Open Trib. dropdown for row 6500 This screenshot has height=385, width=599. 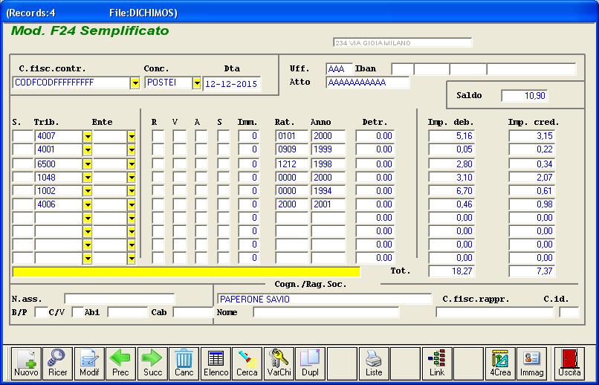[88, 164]
